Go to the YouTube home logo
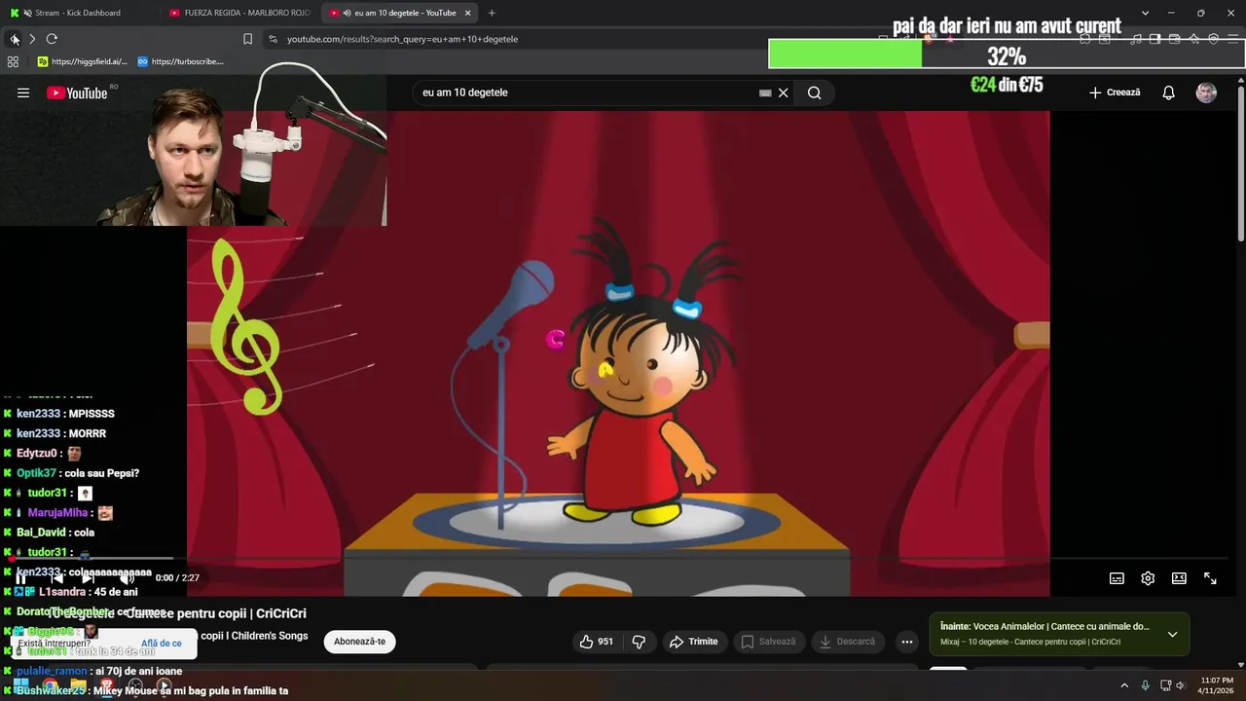 77,92
